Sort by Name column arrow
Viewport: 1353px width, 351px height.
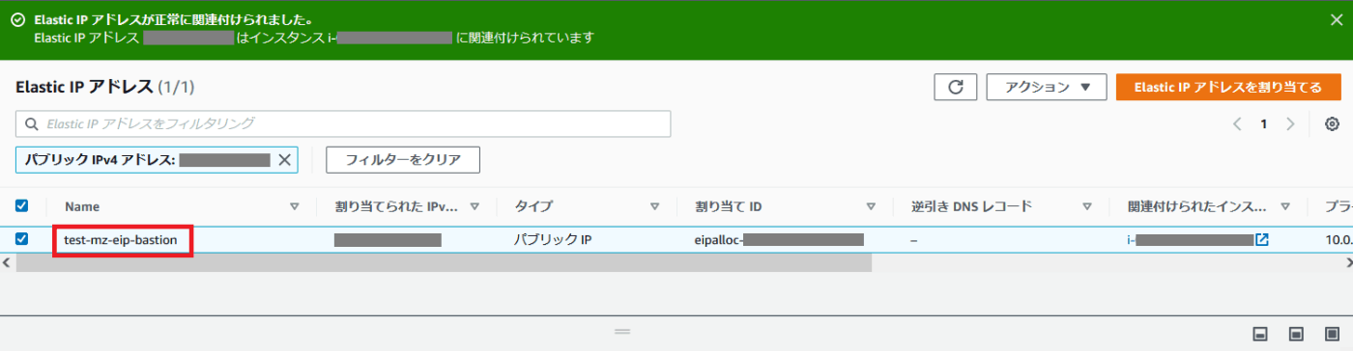295,206
